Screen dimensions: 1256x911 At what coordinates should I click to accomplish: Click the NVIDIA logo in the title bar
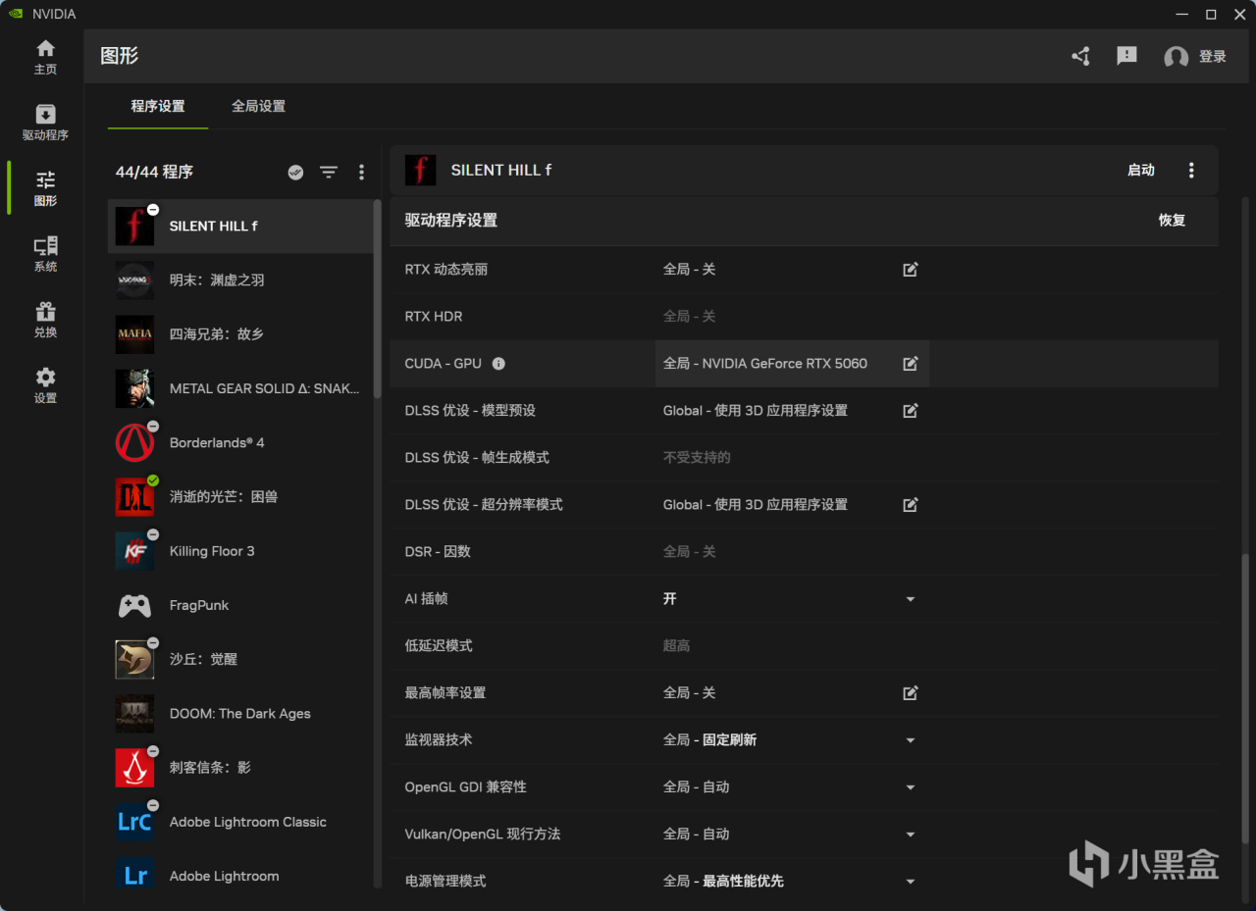(16, 14)
